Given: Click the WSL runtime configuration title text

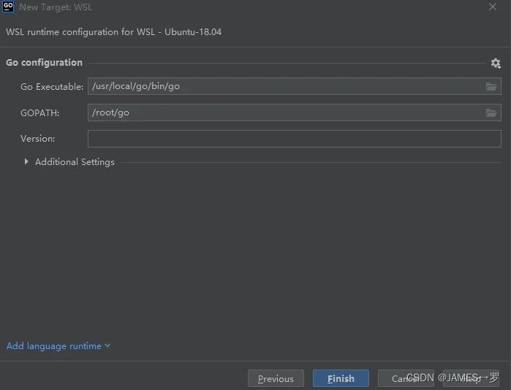Looking at the screenshot, I should click(x=113, y=32).
